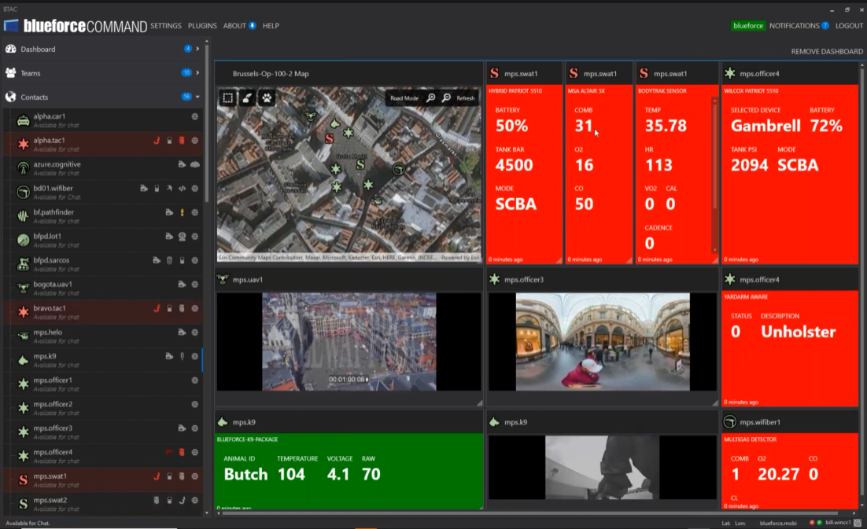The image size is (867, 529).
Task: Click the LOGOUT link
Action: 849,26
